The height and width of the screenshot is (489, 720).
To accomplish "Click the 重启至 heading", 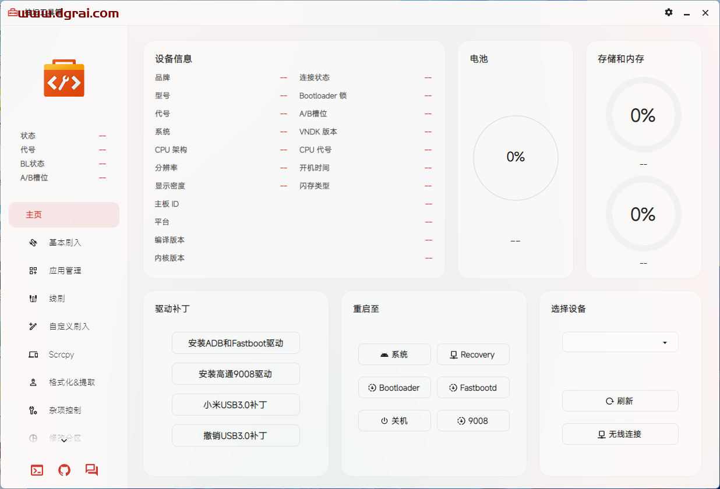I will tap(366, 309).
